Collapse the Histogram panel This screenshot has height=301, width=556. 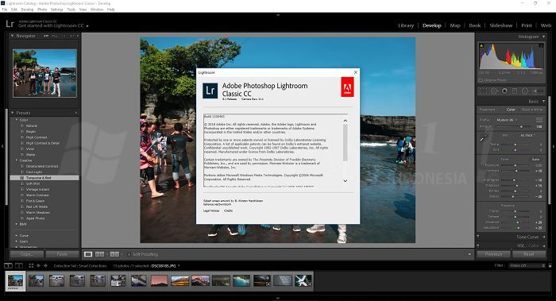(543, 37)
